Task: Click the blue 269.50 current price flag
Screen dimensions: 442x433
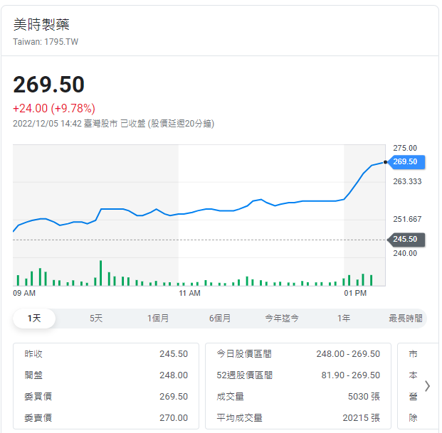Action: click(406, 161)
